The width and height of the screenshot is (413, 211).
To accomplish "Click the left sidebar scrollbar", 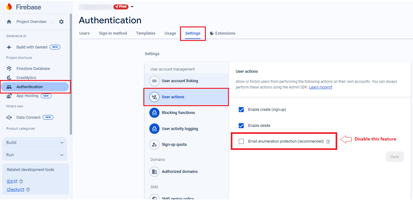I will point(71,74).
